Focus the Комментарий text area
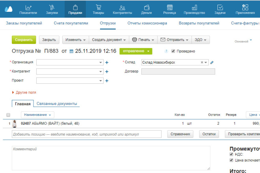This screenshot has height=173, width=260. (x=111, y=158)
